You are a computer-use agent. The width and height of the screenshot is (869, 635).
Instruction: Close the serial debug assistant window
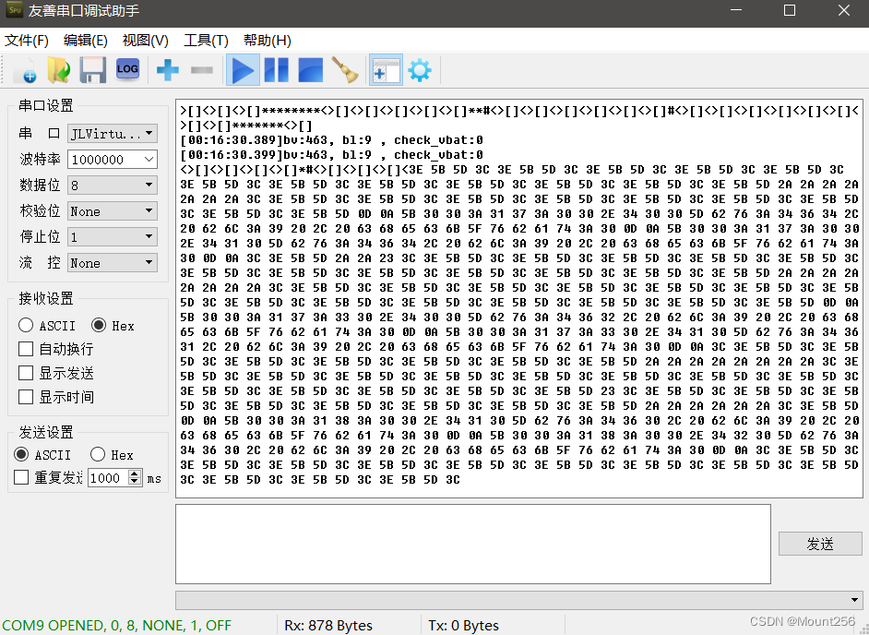point(843,10)
